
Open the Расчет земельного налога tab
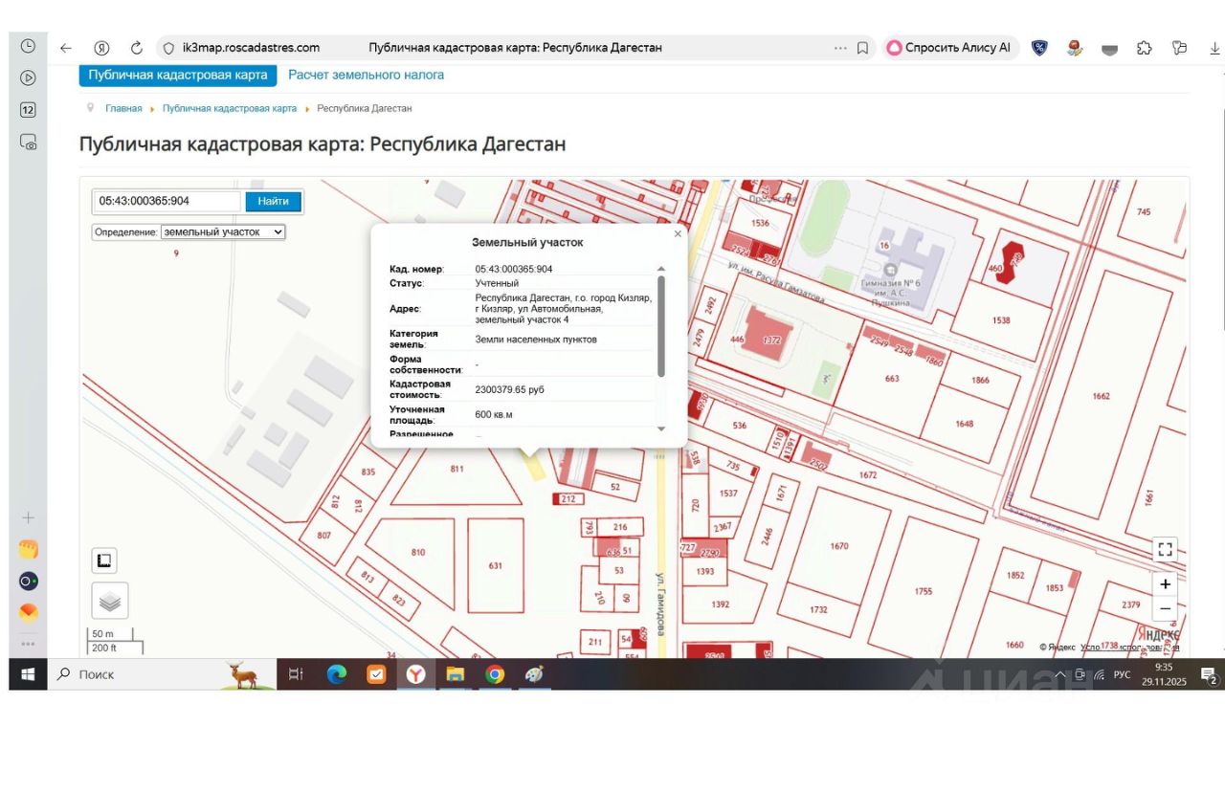click(367, 75)
